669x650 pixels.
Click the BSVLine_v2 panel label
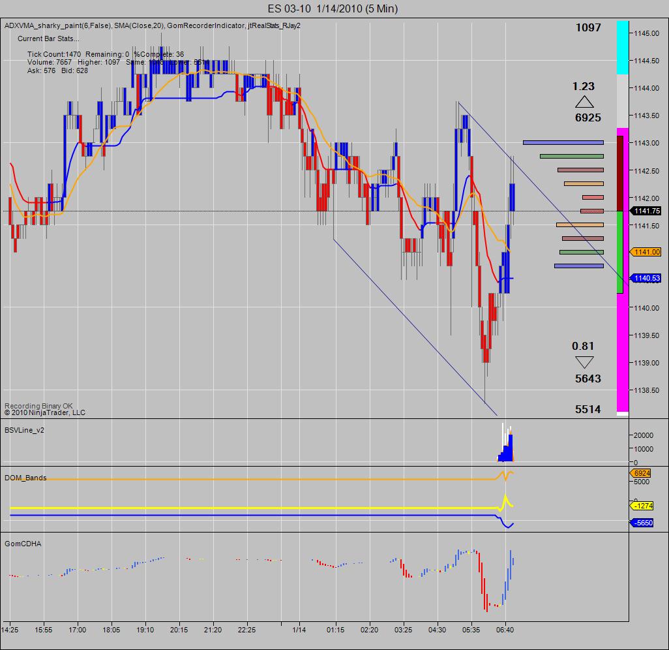click(x=24, y=430)
